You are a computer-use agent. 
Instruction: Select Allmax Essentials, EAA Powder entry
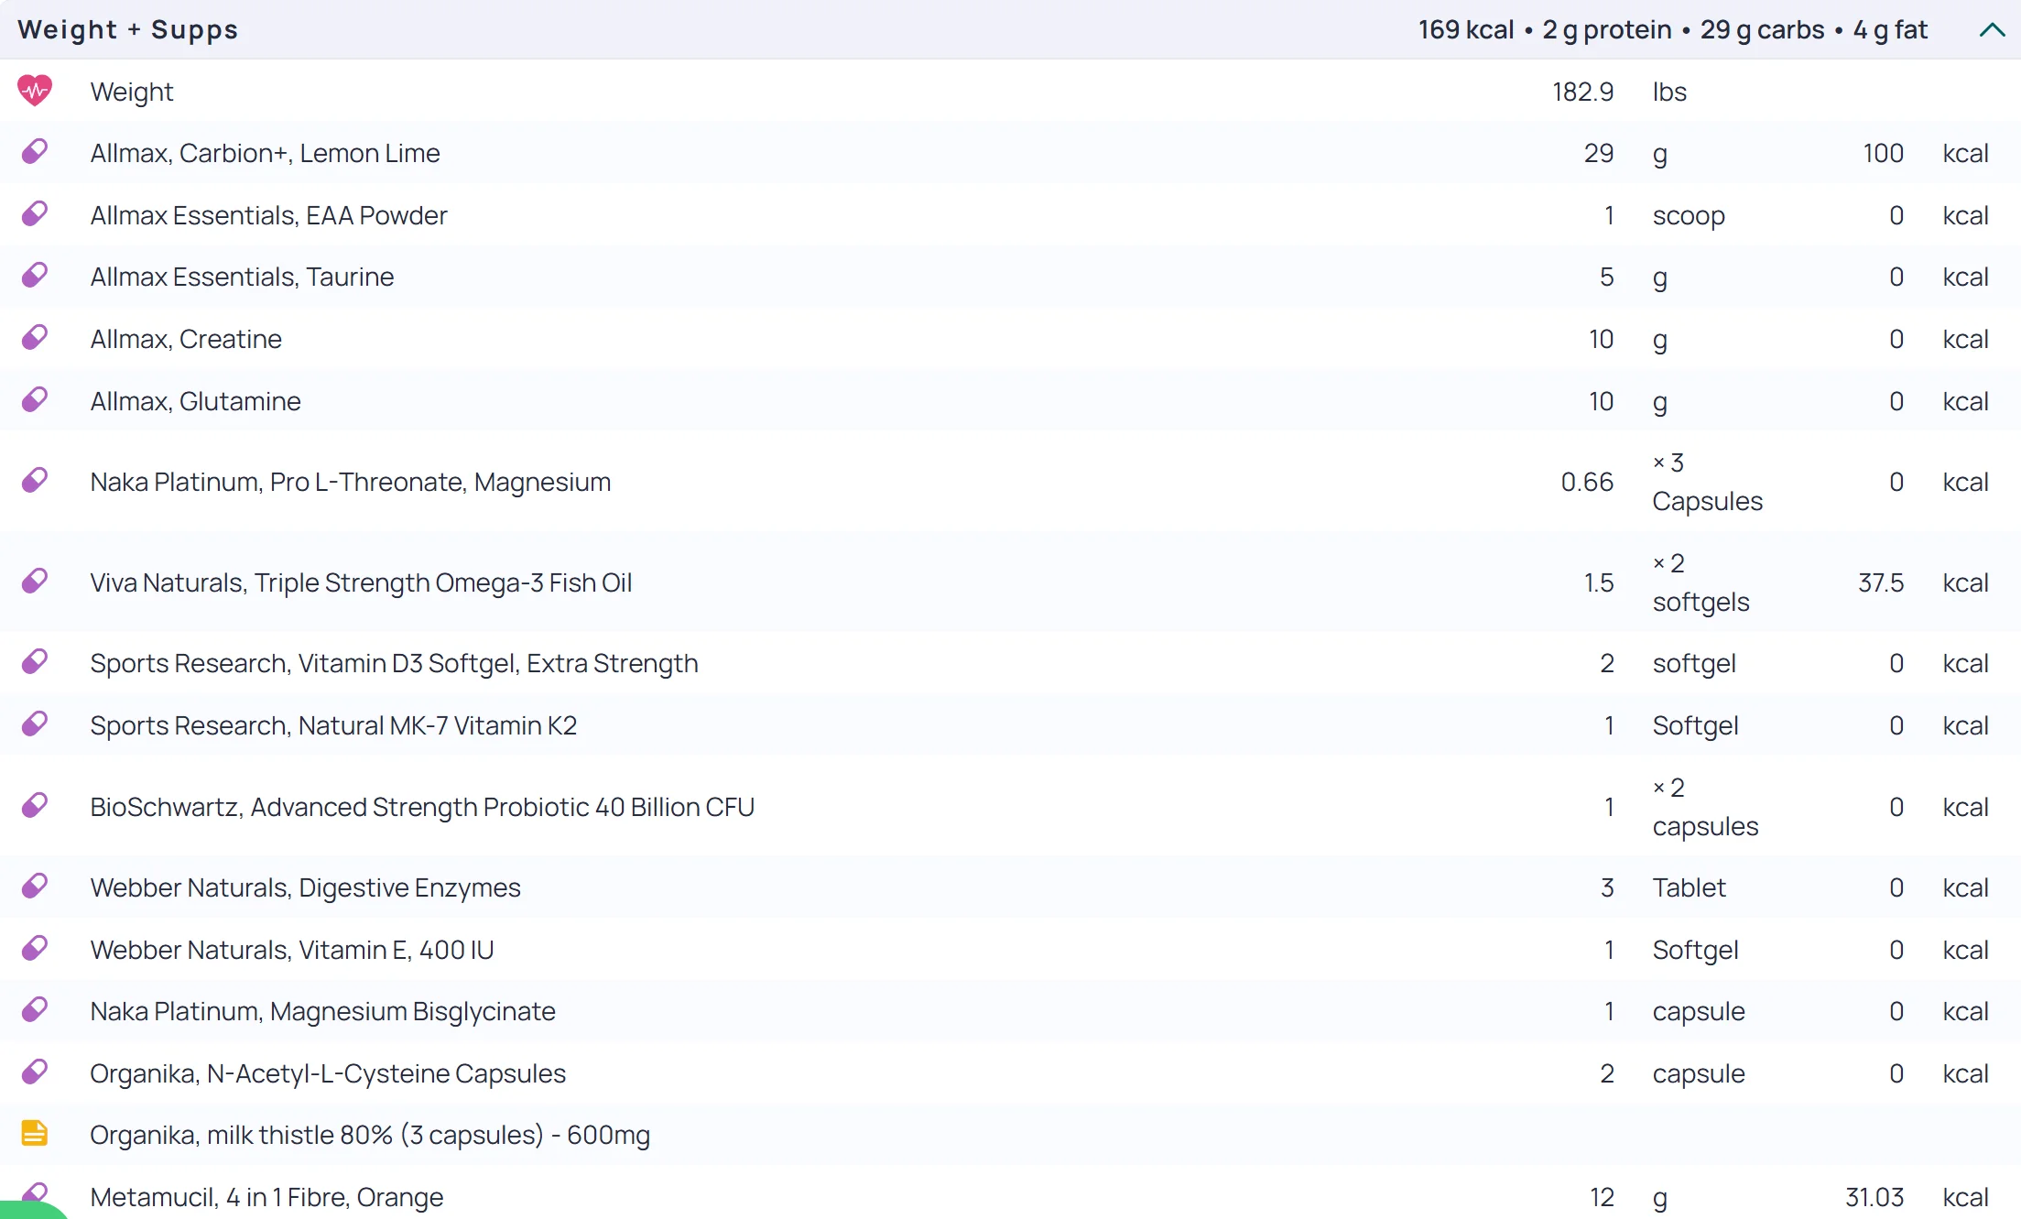pyautogui.click(x=268, y=215)
